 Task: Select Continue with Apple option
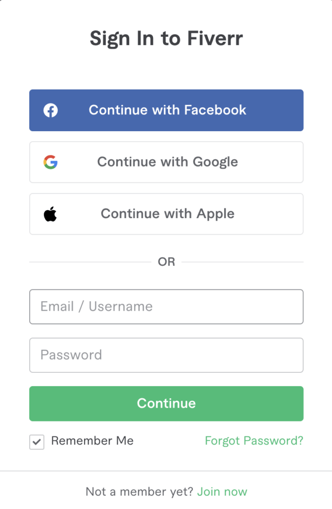coord(166,214)
